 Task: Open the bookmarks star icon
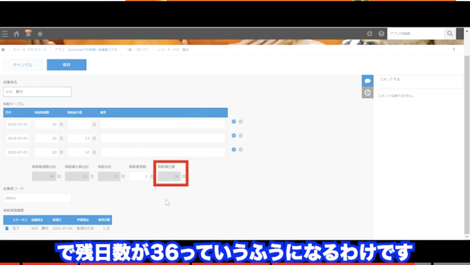point(40,34)
